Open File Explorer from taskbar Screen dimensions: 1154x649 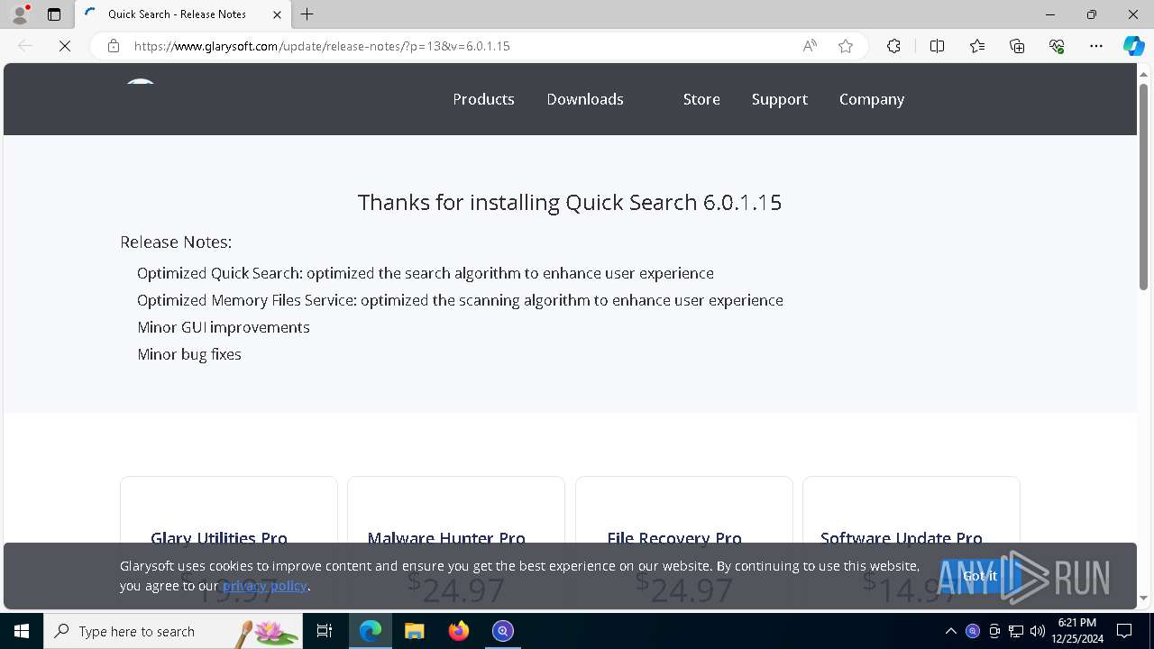click(415, 631)
